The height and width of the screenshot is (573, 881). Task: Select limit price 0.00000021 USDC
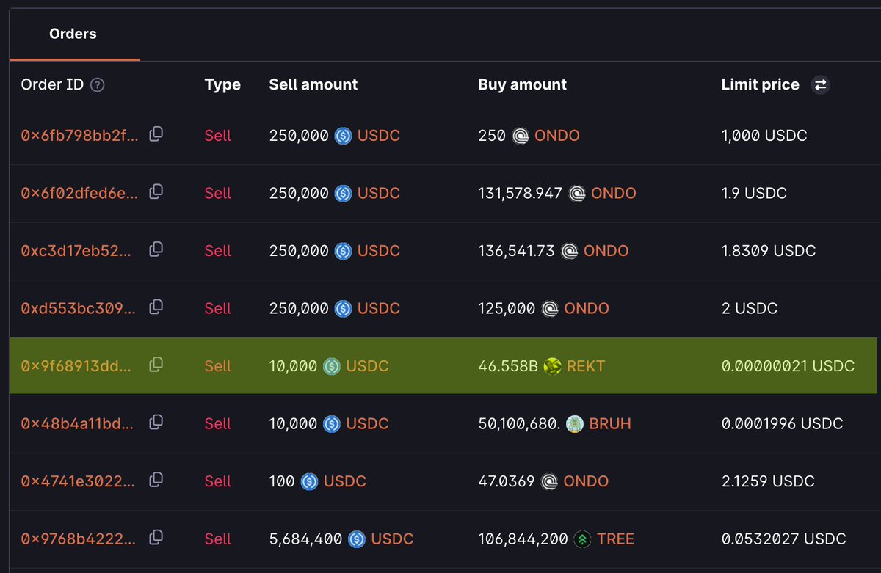788,366
